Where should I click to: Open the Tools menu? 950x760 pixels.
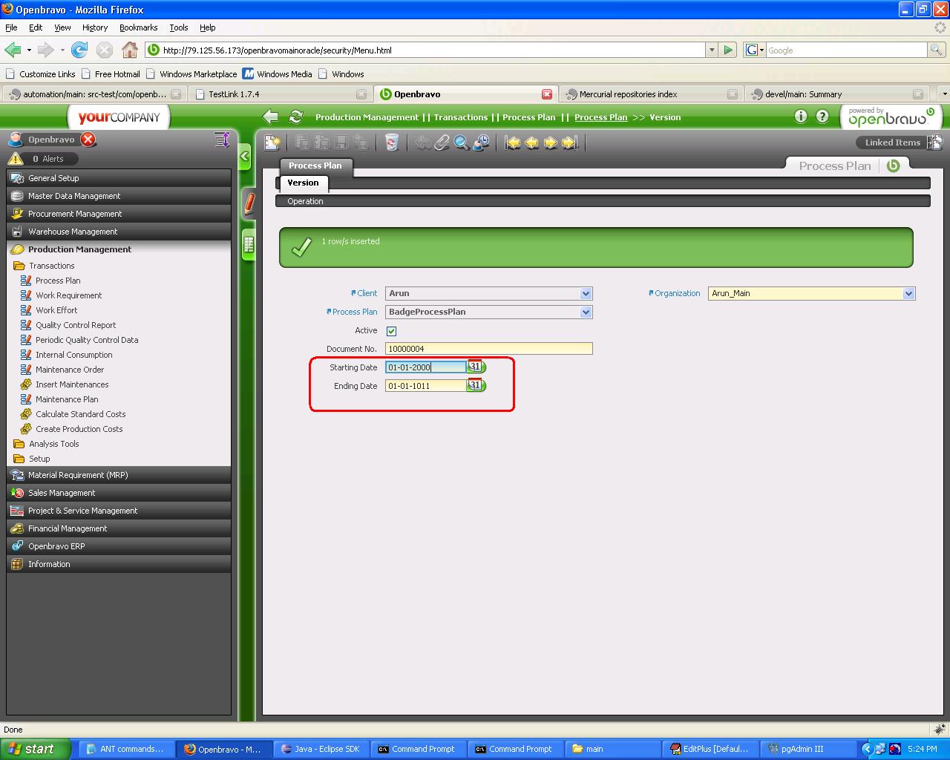coord(179,27)
